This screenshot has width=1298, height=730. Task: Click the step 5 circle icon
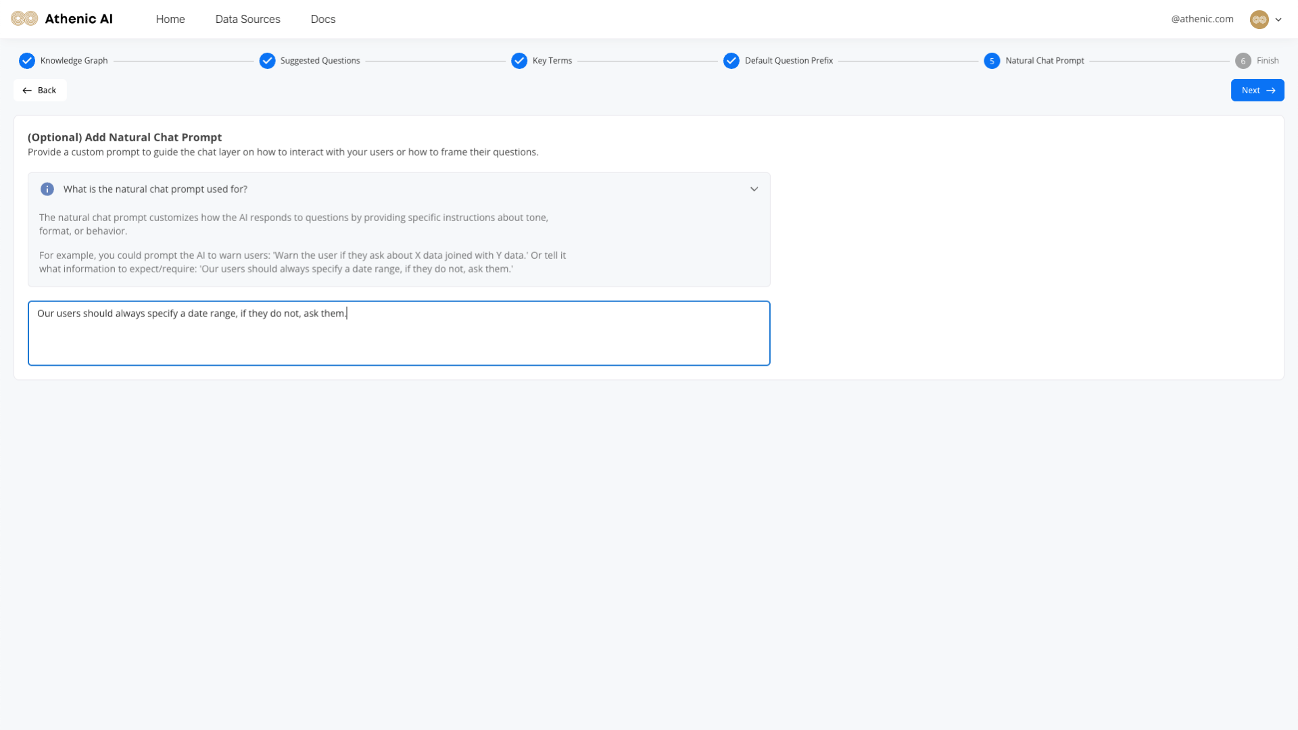(x=992, y=61)
